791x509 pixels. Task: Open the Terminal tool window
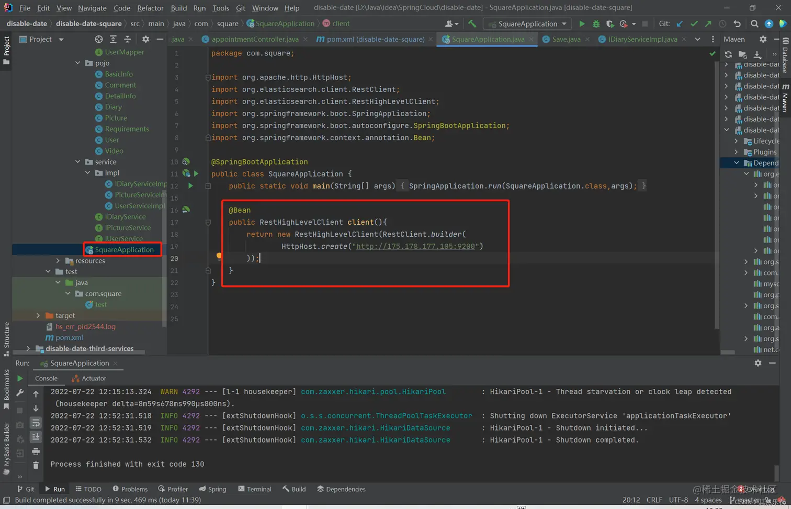tap(255, 489)
